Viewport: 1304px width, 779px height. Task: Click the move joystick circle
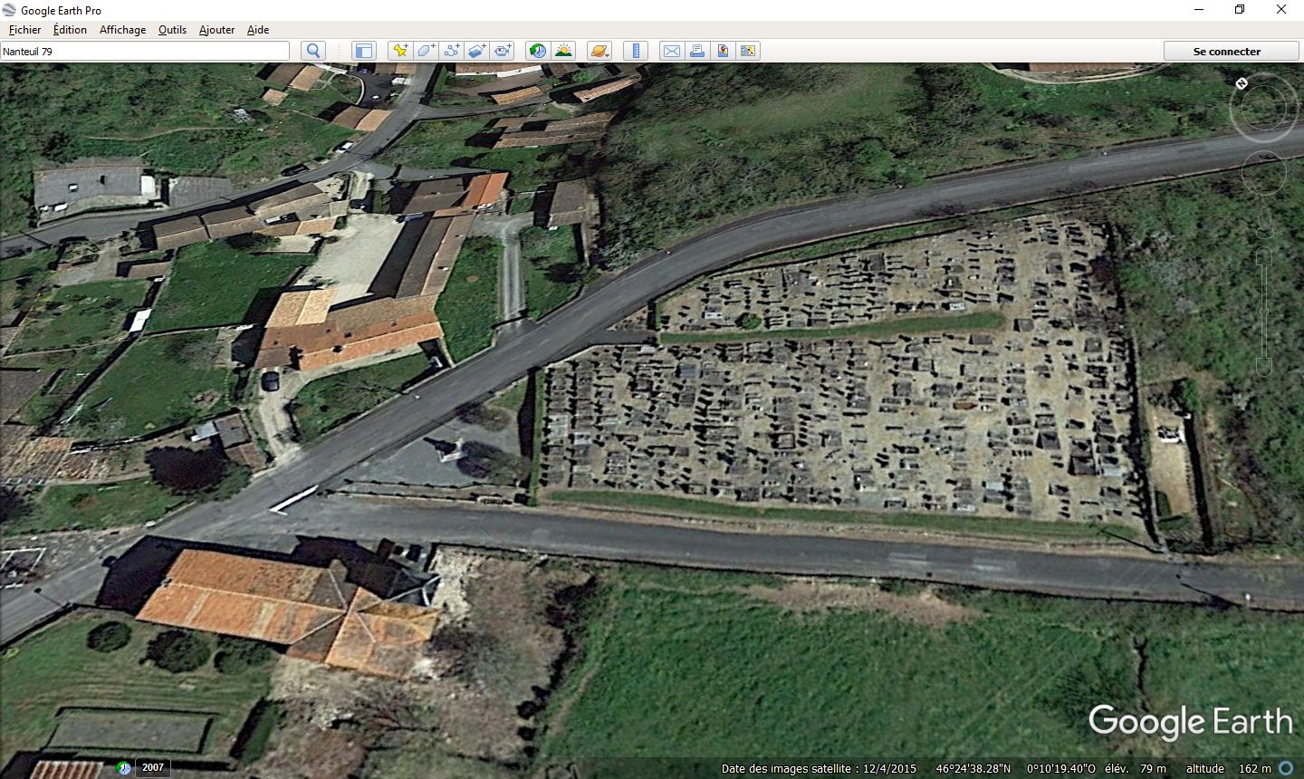coord(1263,173)
